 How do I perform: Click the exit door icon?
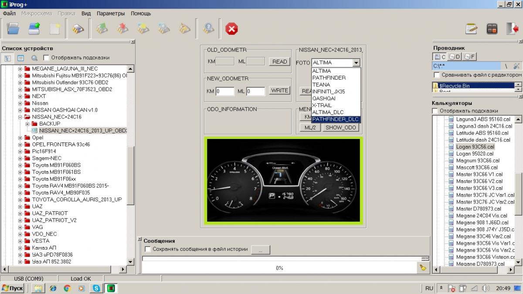point(512,29)
